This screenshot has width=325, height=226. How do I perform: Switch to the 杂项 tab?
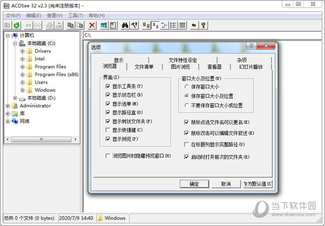click(x=242, y=60)
